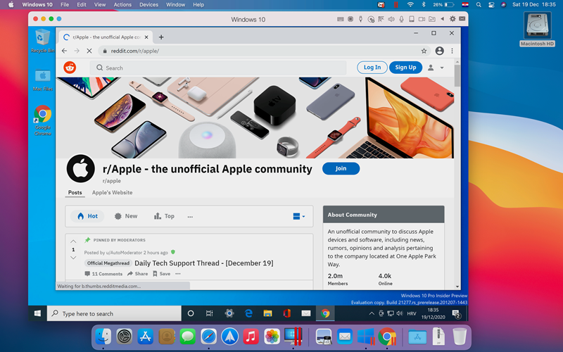Open the Recycle Bin desktop icon
The image size is (563, 352).
click(x=43, y=39)
